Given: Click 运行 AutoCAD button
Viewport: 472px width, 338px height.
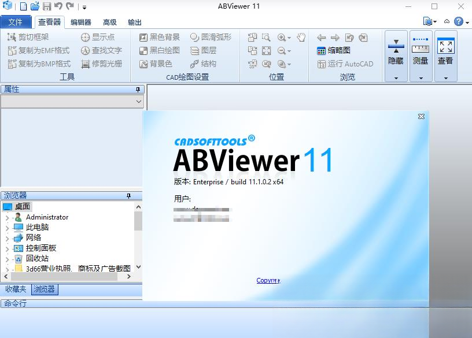Looking at the screenshot, I should [345, 64].
